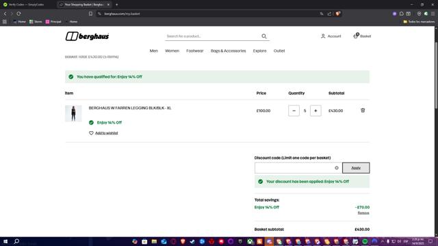Open Spotify from the taskbar
The width and height of the screenshot is (438, 246).
point(365,241)
